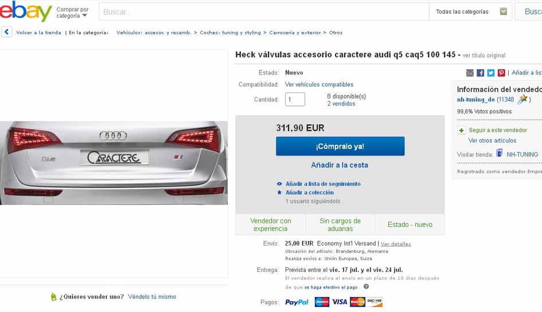The width and height of the screenshot is (542, 312).
Task: Click the back arrow to return to store
Action: click(x=6, y=32)
